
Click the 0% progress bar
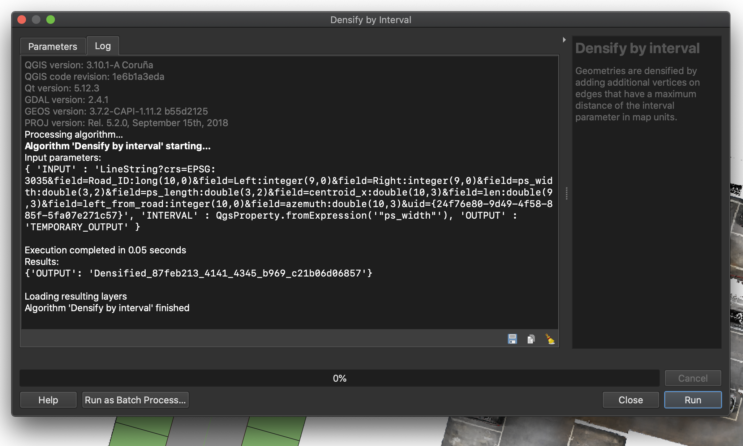pos(339,378)
